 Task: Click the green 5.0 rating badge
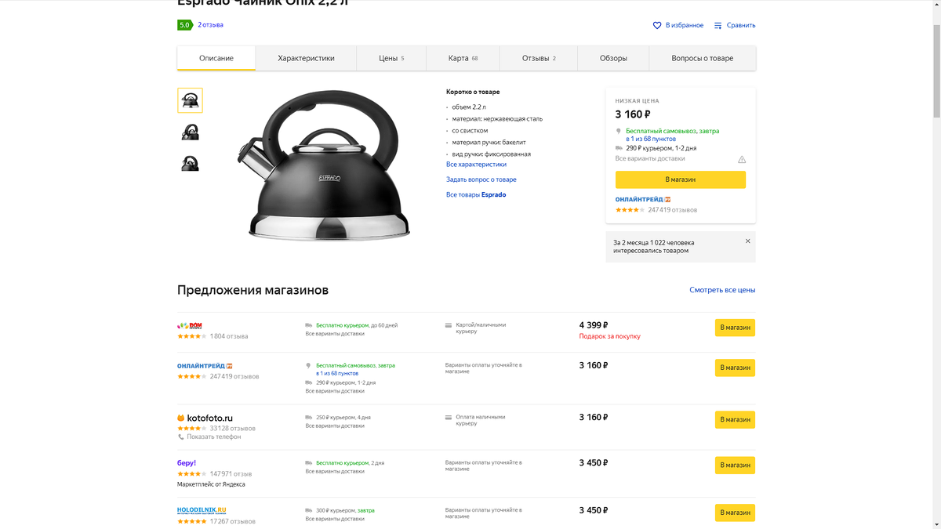click(x=184, y=25)
